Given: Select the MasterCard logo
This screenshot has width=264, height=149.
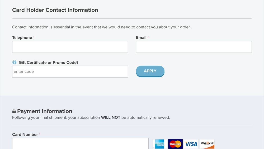Looking at the screenshot, I should (175, 144).
